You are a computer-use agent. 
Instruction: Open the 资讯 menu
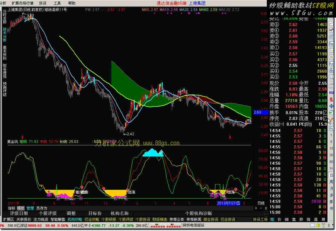tap(42, 3)
